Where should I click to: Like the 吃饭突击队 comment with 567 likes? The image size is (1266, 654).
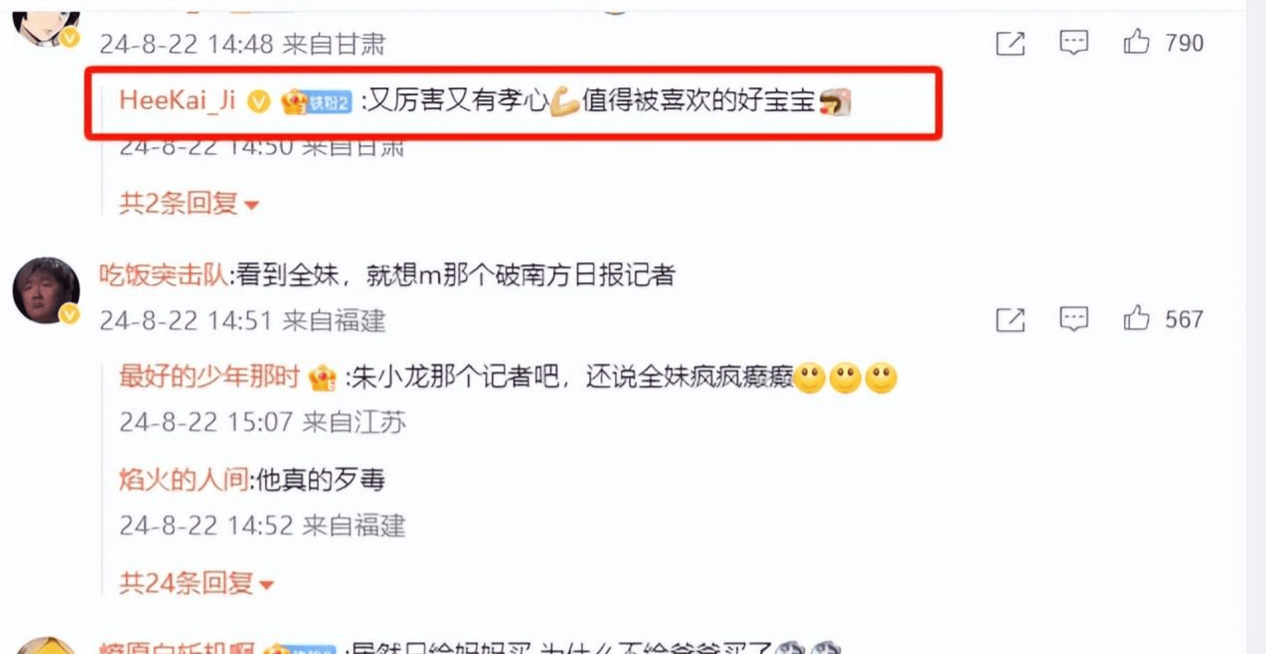(1136, 318)
